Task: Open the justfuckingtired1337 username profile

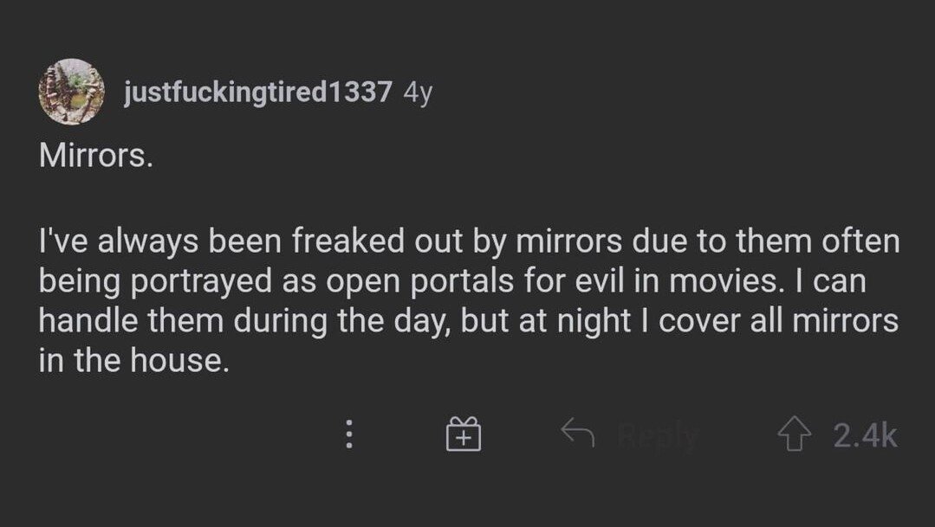Action: pyautogui.click(x=258, y=92)
